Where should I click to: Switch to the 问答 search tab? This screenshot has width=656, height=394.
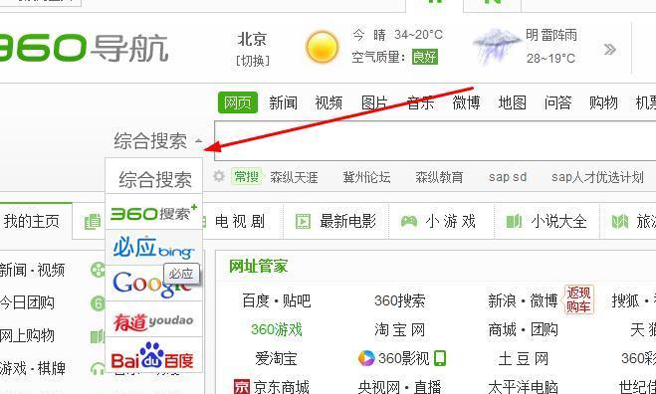pos(557,102)
